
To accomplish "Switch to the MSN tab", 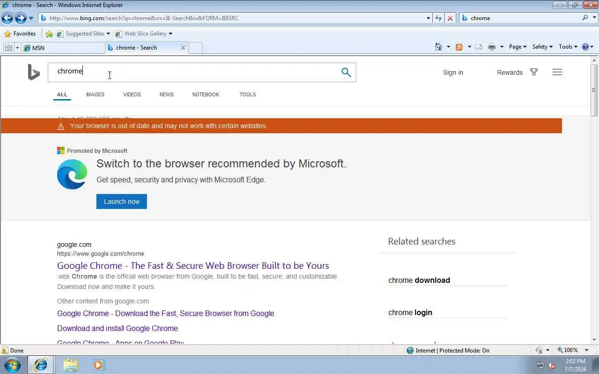I will point(63,48).
